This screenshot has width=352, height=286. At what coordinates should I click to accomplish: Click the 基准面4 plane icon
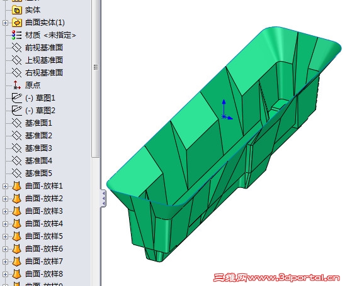[x=17, y=161]
